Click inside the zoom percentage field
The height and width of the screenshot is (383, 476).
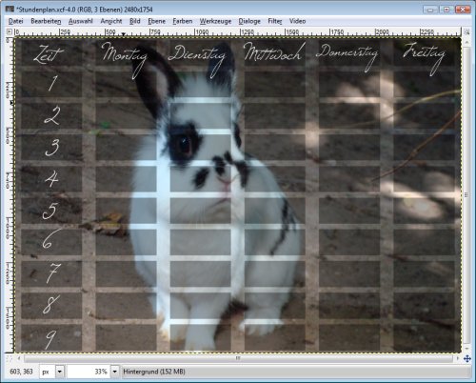[89, 372]
